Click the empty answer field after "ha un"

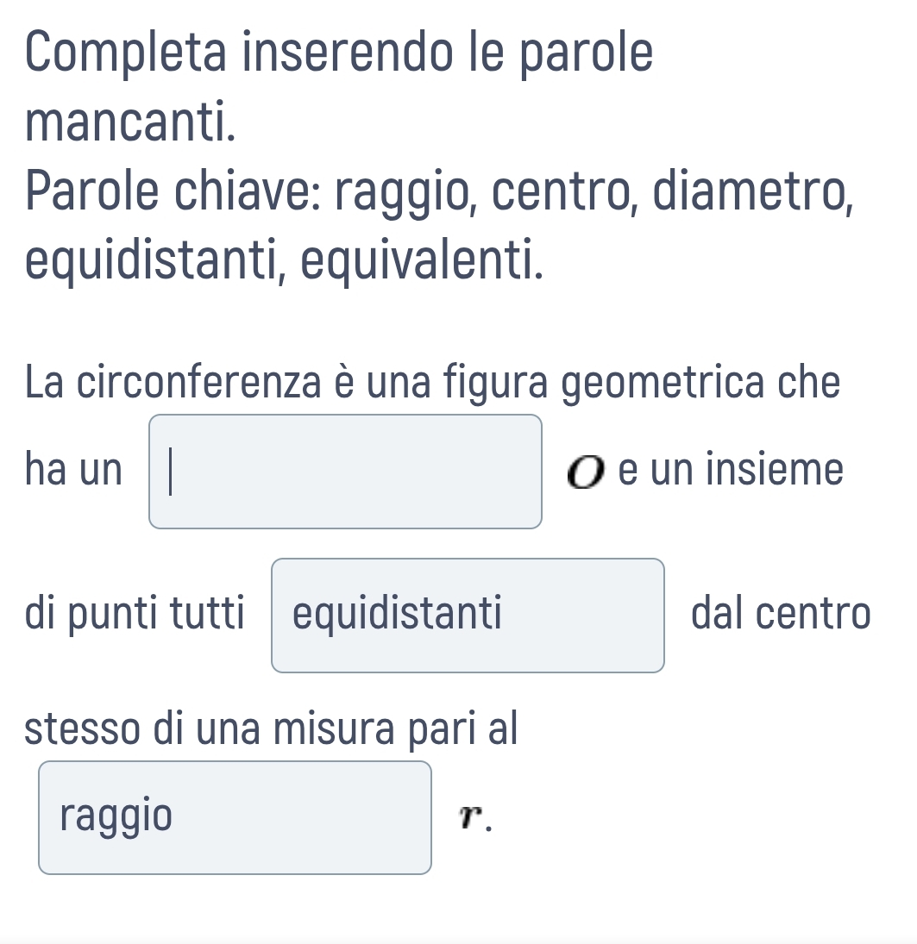[345, 471]
